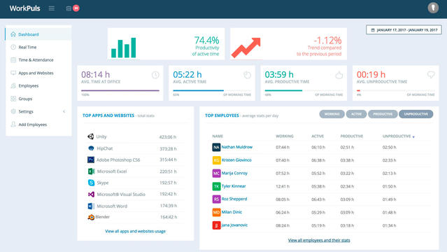Sort by the Name column header

coord(218,136)
